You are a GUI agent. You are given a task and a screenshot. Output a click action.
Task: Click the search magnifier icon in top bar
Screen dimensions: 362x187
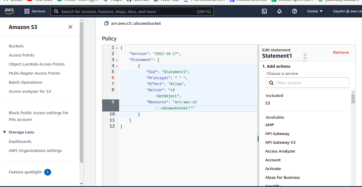click(56, 11)
